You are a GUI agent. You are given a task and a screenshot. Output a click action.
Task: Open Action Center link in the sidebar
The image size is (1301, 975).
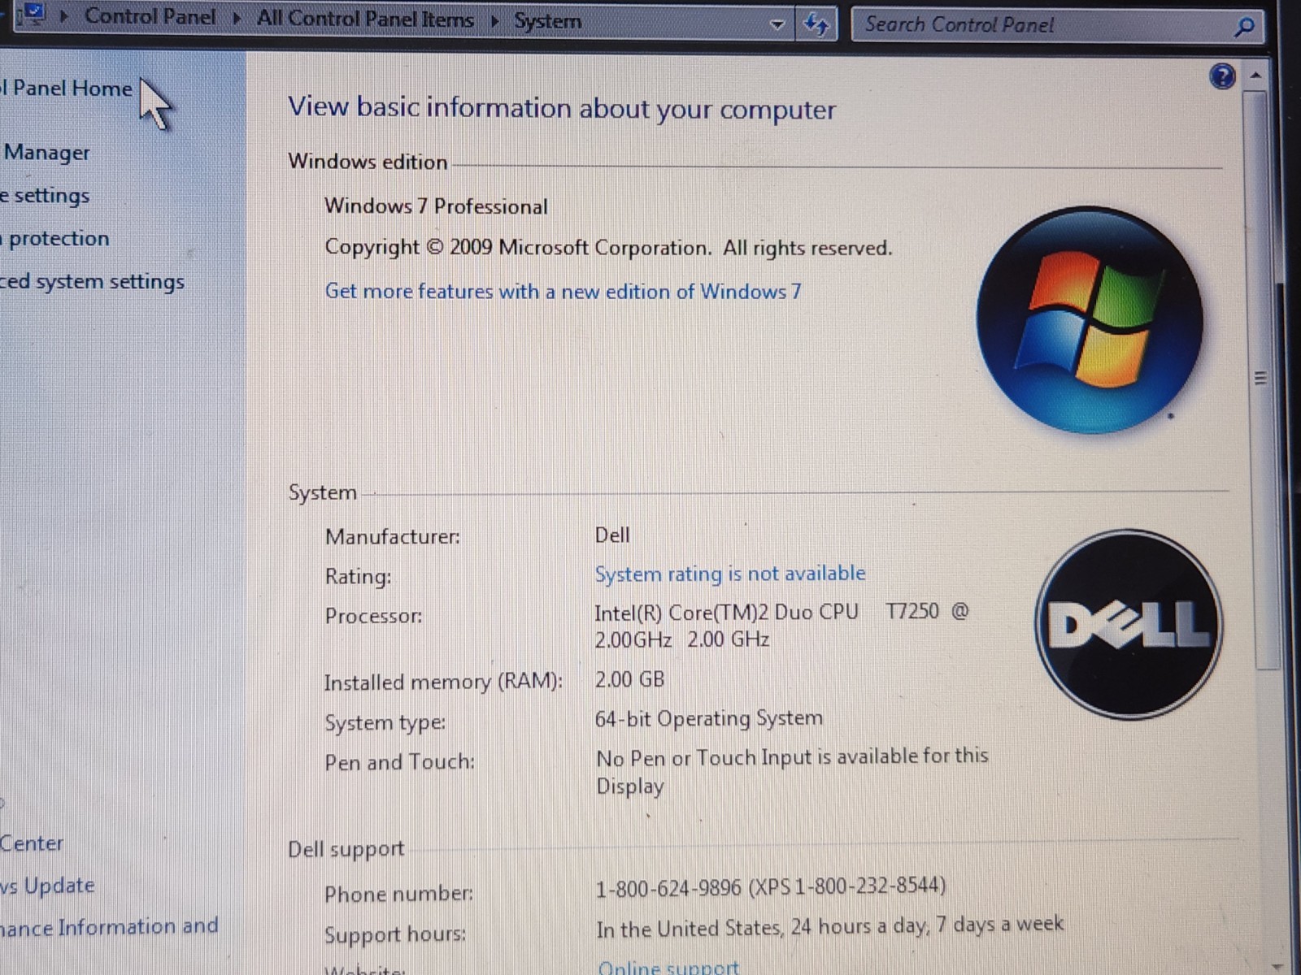(x=32, y=843)
